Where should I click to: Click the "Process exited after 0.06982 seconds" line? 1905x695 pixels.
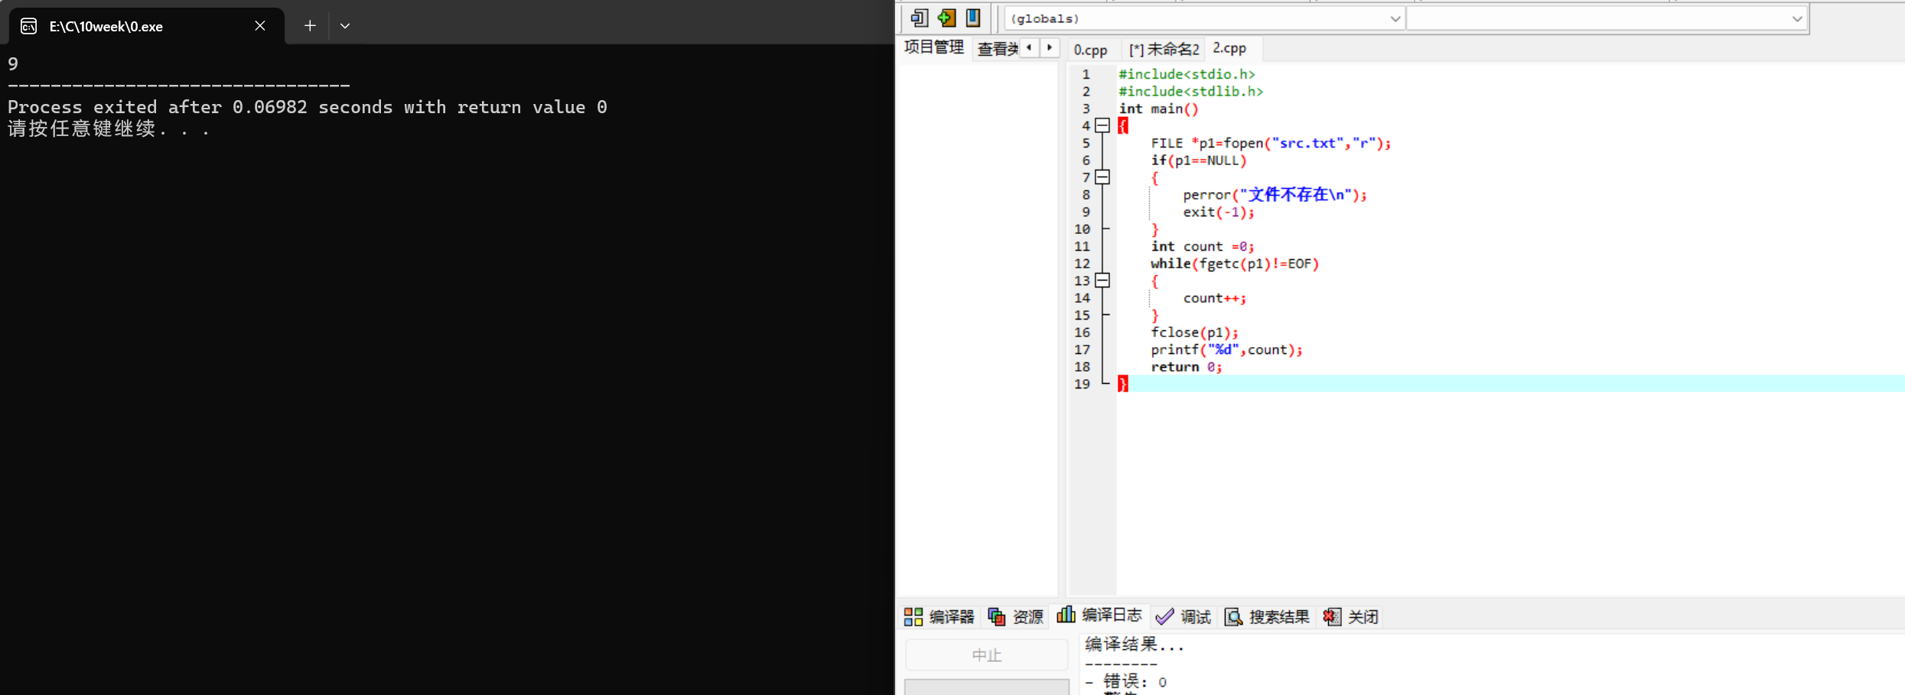(x=308, y=107)
